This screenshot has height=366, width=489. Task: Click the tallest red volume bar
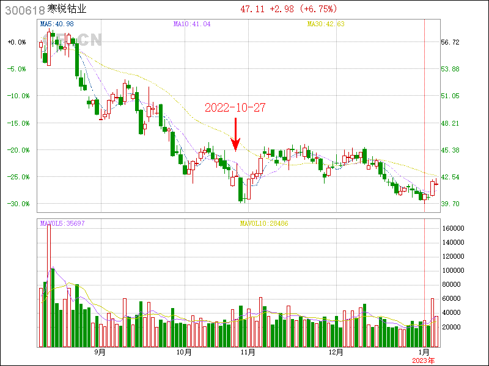[x=49, y=287]
